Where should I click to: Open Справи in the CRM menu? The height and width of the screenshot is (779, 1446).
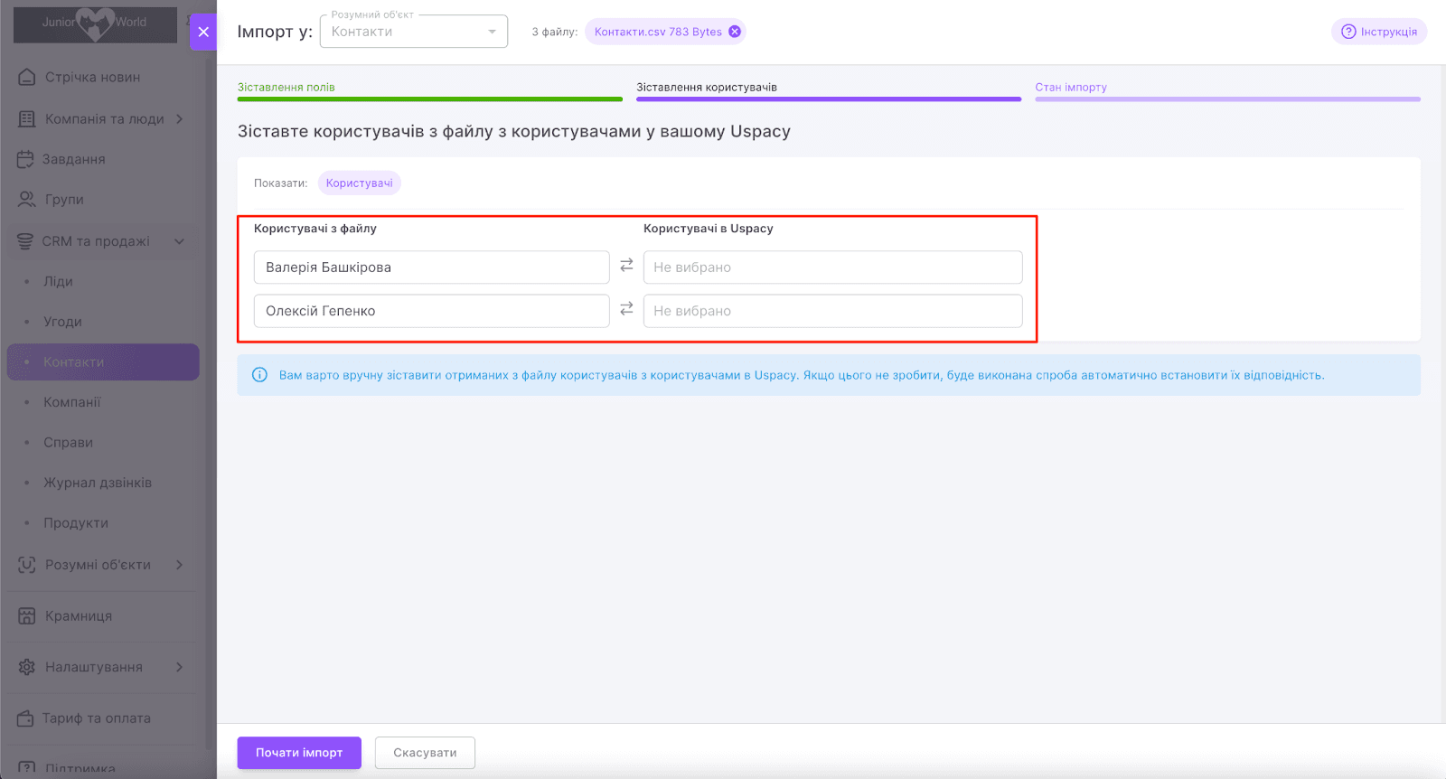tap(69, 443)
